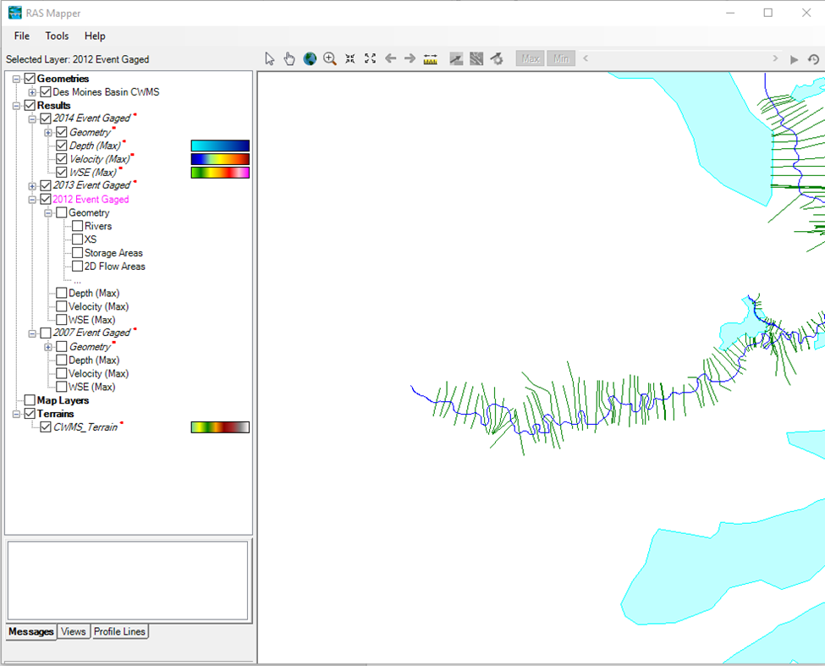Screen dimensions: 825x666
Task: Collapse the 2014 Event Gaged node
Action: (32, 118)
